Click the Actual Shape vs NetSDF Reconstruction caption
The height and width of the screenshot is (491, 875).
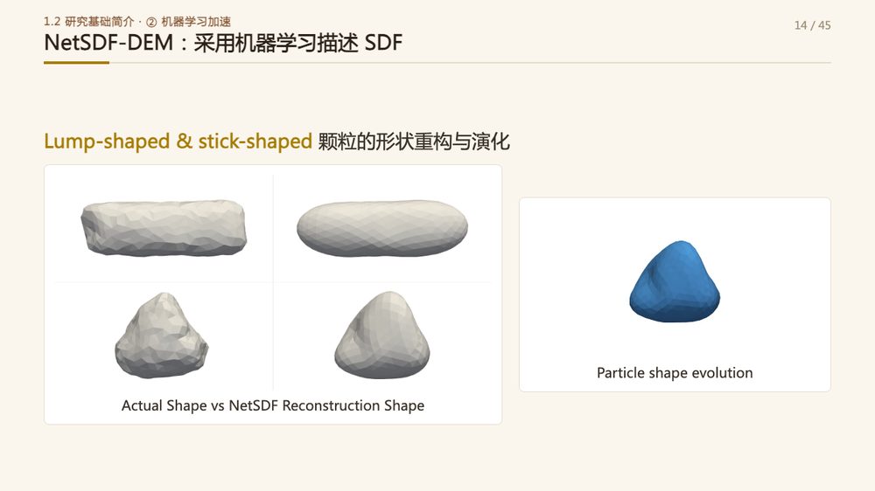pos(273,405)
